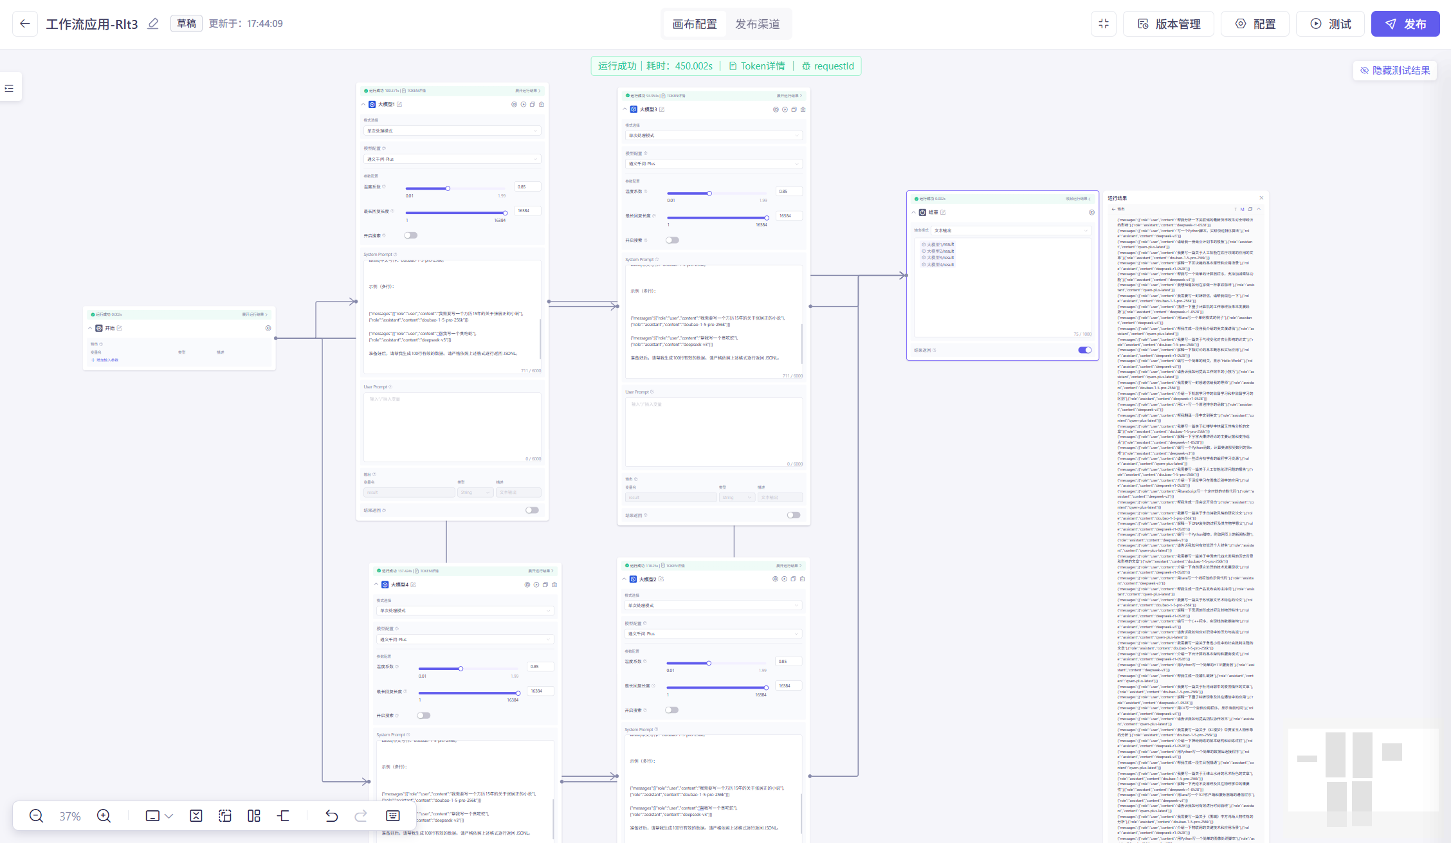Viewport: 1451px width, 843px height.
Task: Click the undo arrow in canvas toolbar
Action: point(331,816)
